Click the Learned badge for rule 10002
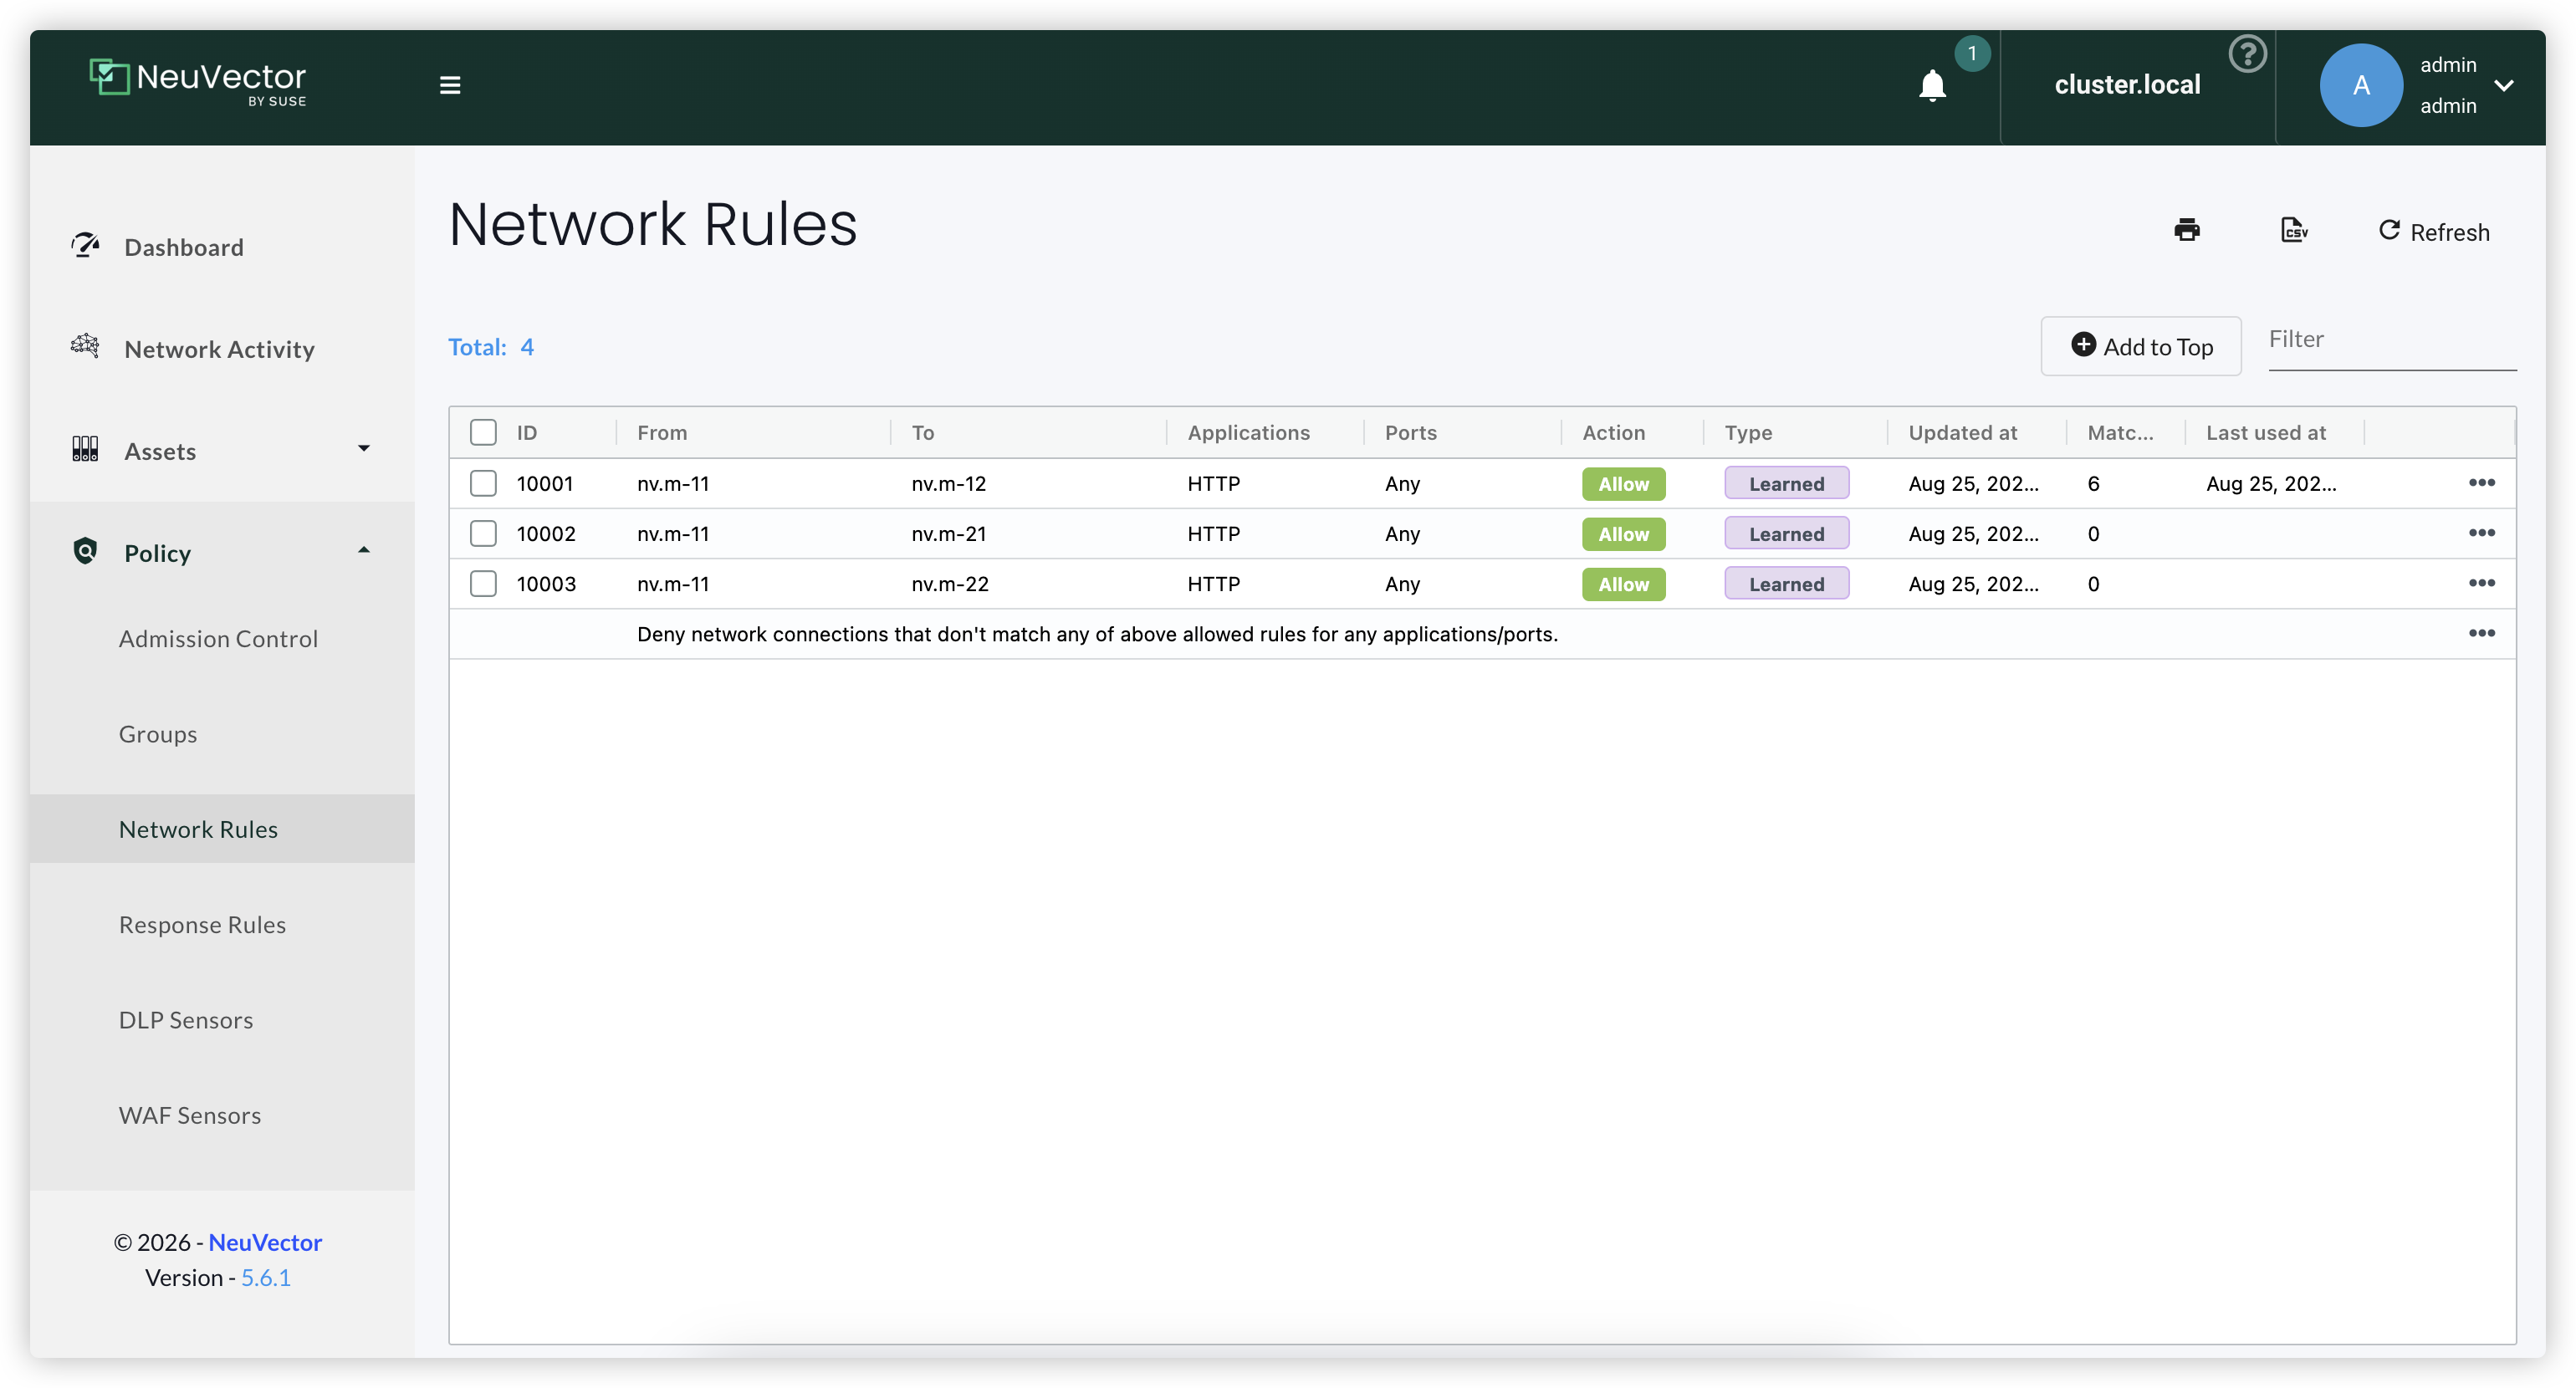 point(1786,534)
